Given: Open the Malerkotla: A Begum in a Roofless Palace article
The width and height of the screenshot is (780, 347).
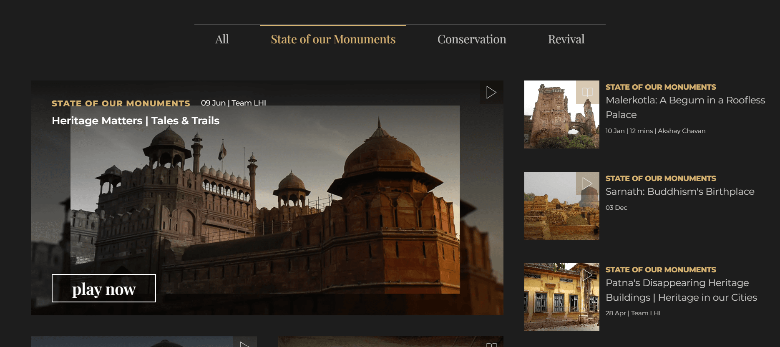Looking at the screenshot, I should [685, 107].
